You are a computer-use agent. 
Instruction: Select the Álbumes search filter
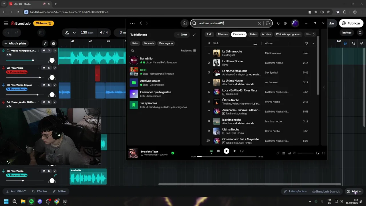pyautogui.click(x=222, y=34)
